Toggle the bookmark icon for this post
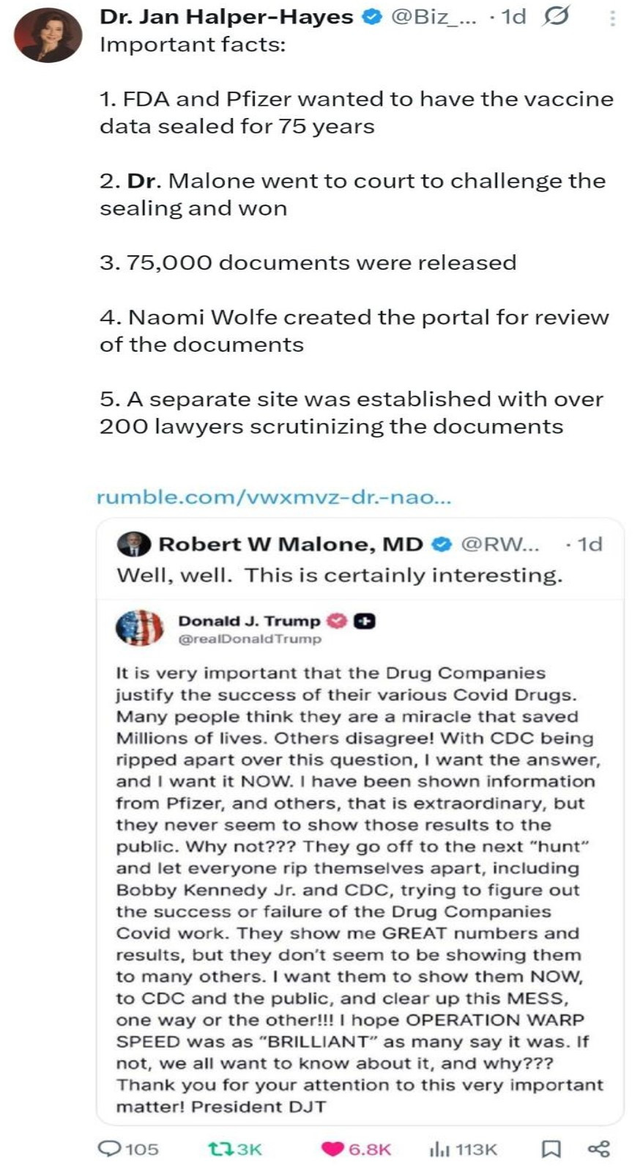Image resolution: width=643 pixels, height=1173 pixels. point(551,1149)
